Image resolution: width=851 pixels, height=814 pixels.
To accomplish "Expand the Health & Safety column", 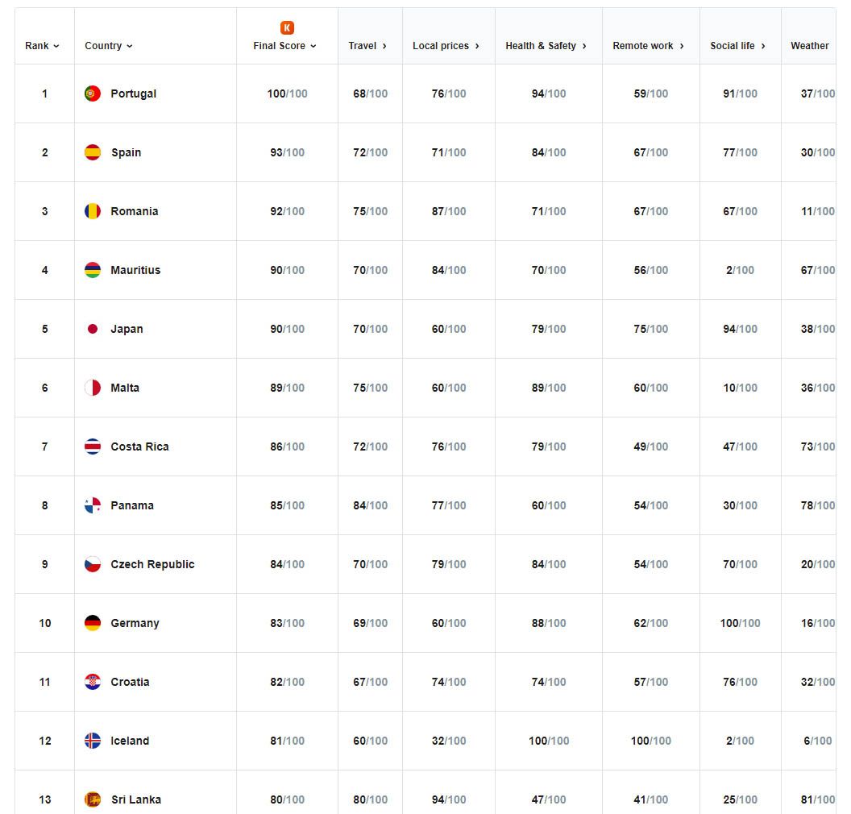I will click(546, 46).
